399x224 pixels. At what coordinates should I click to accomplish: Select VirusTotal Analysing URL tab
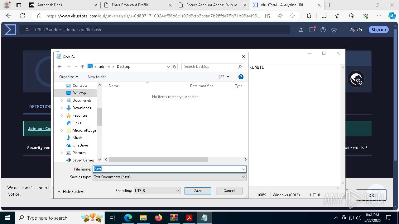[287, 5]
